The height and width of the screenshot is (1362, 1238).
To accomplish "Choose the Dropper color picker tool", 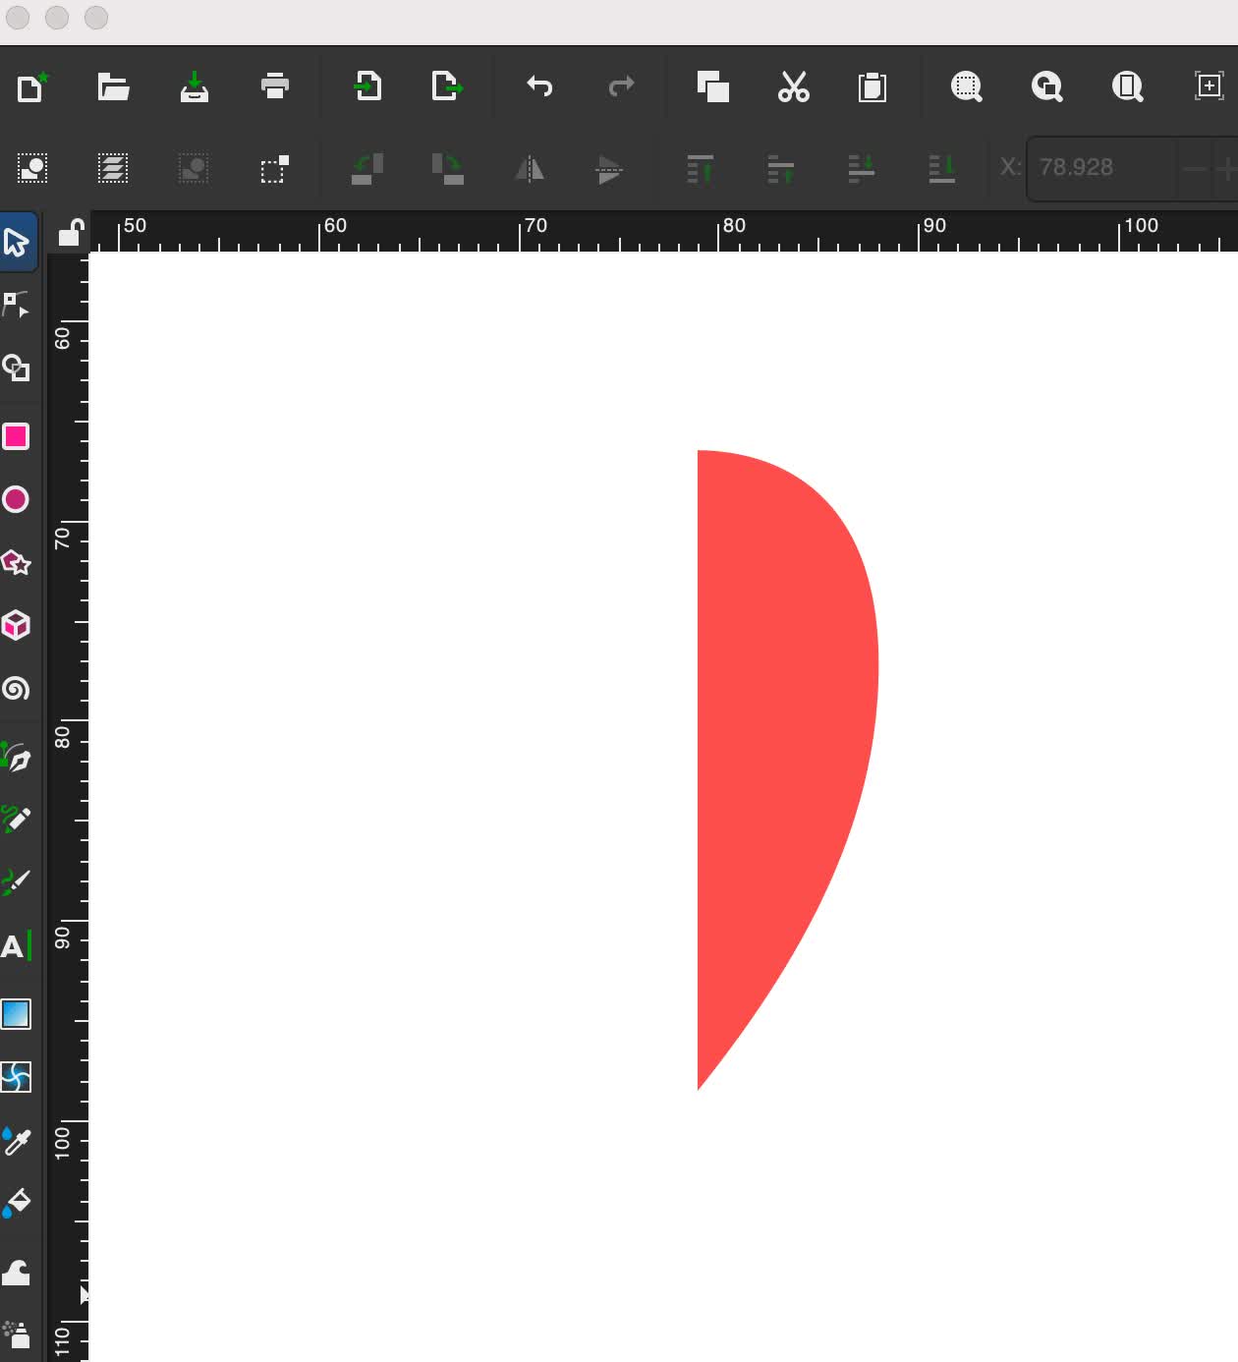I will coord(16,1141).
